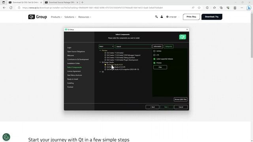Open the cookie settings icon
Viewport: 253px width, 142px height.
coord(6,137)
